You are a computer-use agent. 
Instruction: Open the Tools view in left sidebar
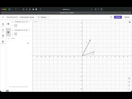3,31
